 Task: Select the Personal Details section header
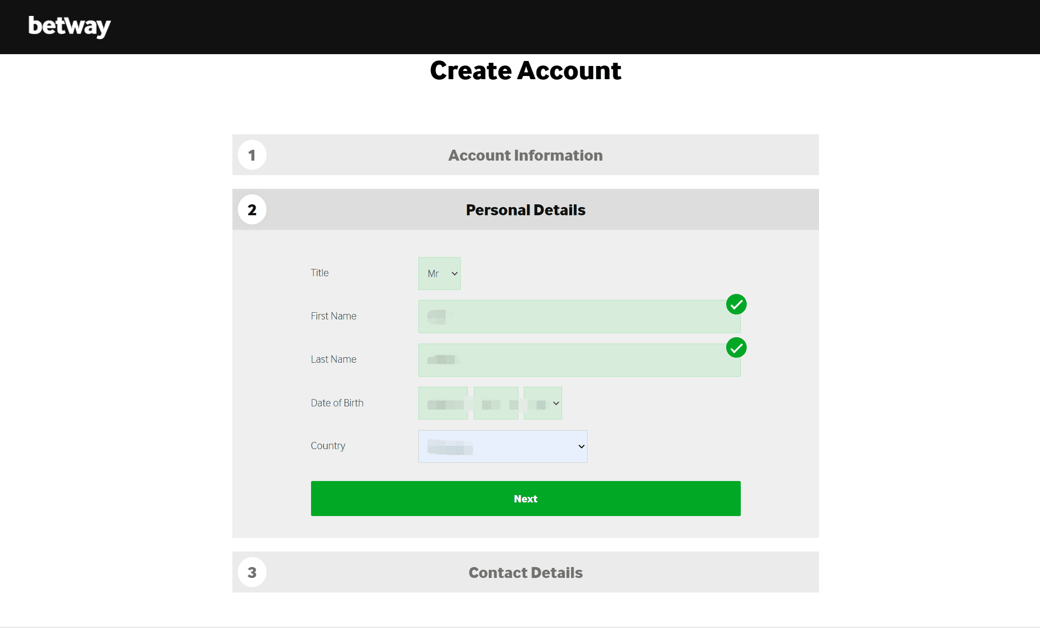coord(525,210)
